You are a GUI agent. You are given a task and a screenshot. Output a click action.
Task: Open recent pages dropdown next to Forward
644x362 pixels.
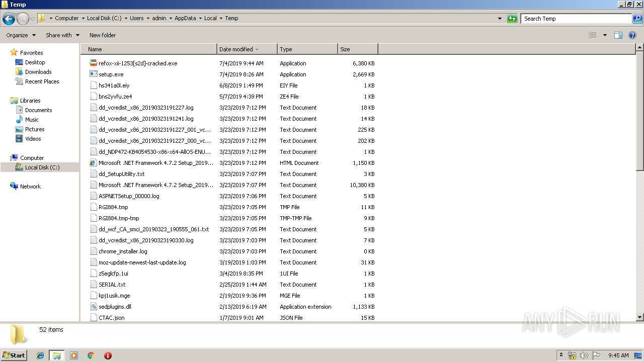pyautogui.click(x=33, y=19)
